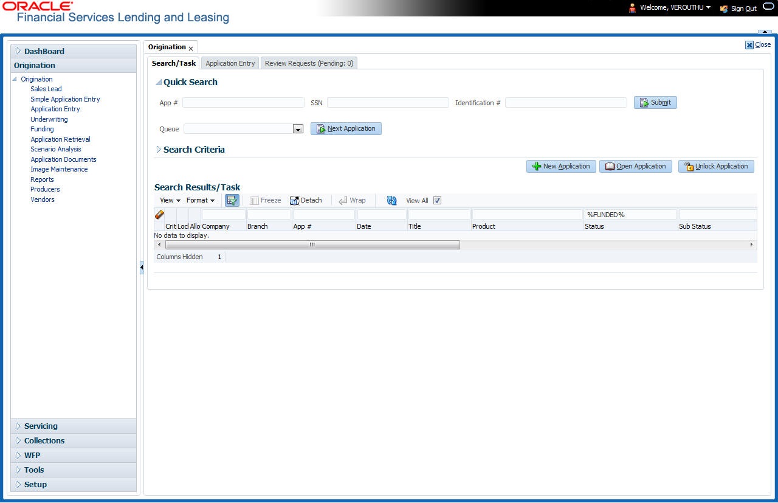This screenshot has height=503, width=778.
Task: Click the clear filter eraser icon
Action: tap(159, 214)
